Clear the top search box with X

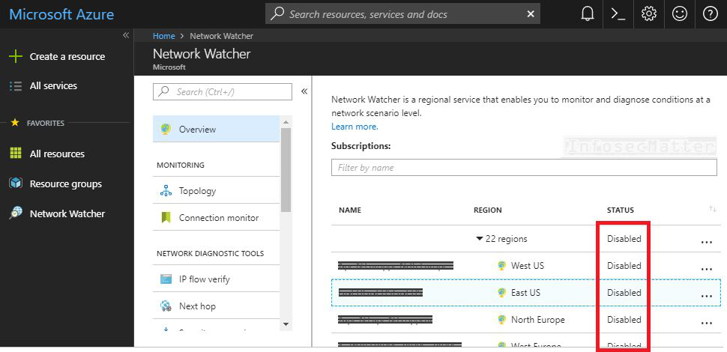coord(531,14)
